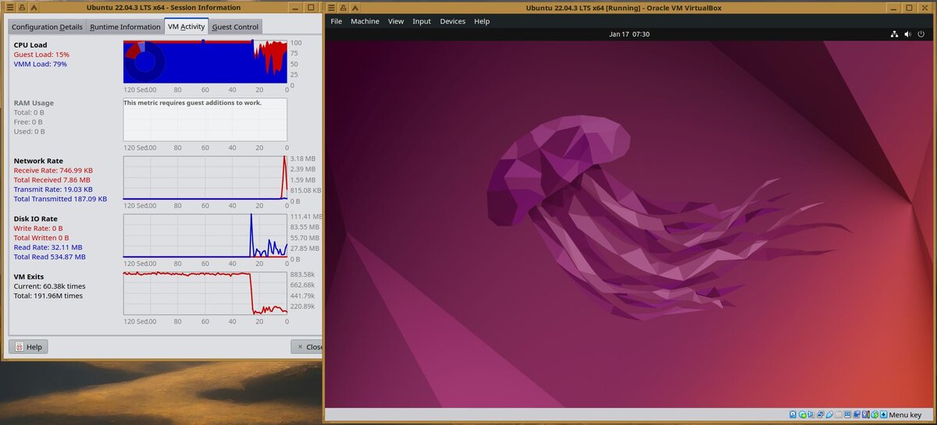Screen dimensions: 937x425
Task: Click the Total Received 7.86 MB text
Action: point(52,179)
